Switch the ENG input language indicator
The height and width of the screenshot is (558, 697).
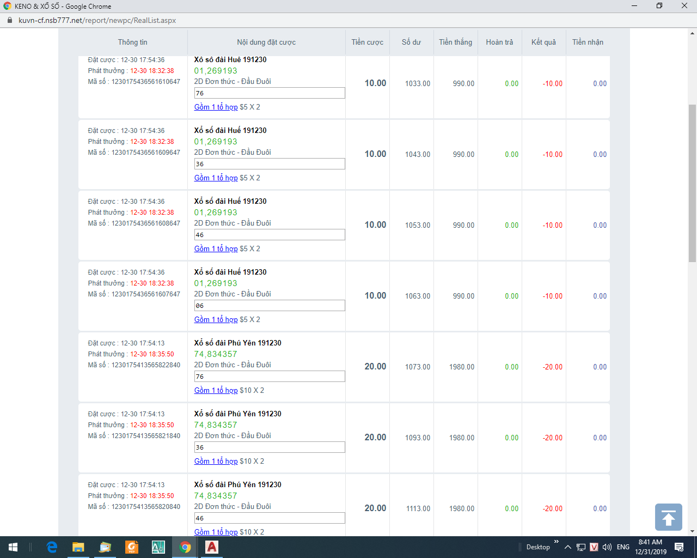pyautogui.click(x=623, y=547)
